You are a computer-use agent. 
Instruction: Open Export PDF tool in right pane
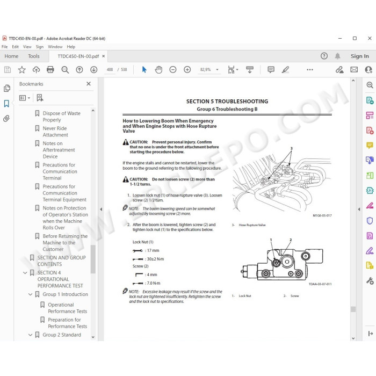pos(370,100)
